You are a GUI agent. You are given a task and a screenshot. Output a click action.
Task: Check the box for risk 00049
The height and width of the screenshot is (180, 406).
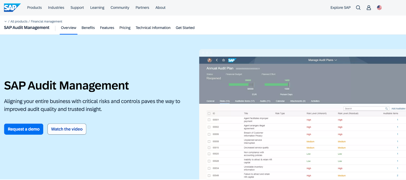[209, 175]
